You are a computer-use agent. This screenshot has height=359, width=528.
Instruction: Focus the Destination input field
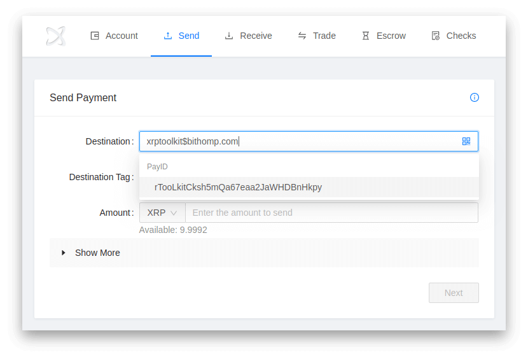[309, 141]
